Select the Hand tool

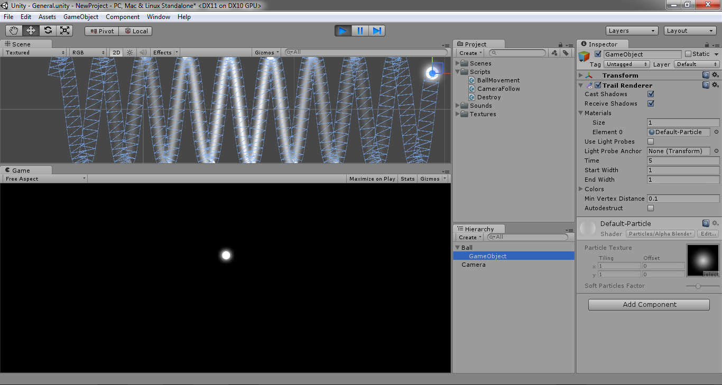[x=14, y=31]
